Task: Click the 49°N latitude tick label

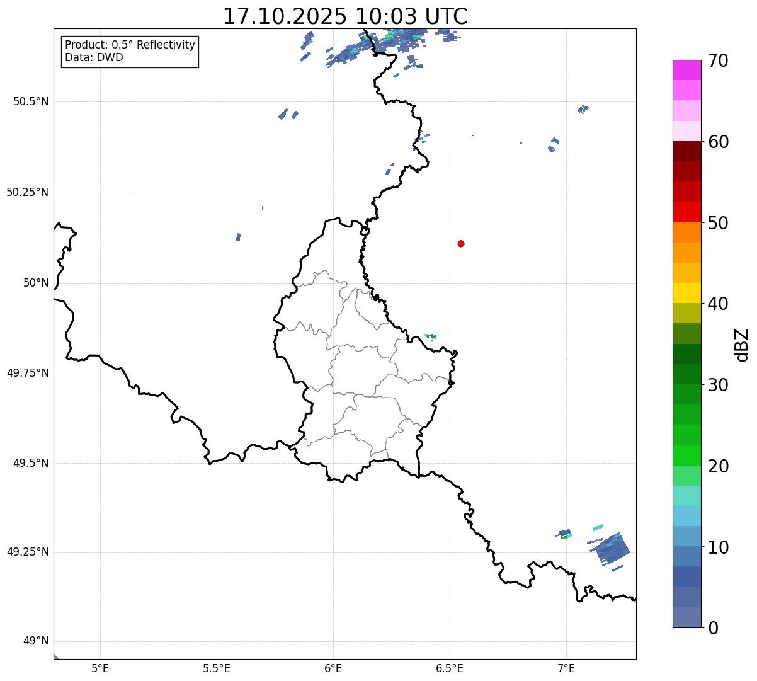Action: pos(35,641)
